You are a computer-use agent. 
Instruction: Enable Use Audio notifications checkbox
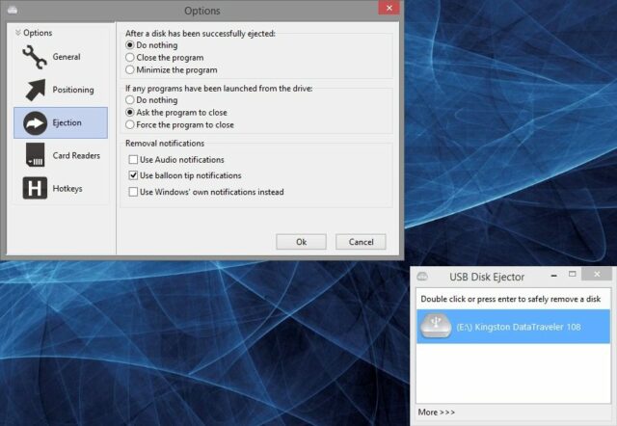(x=134, y=160)
